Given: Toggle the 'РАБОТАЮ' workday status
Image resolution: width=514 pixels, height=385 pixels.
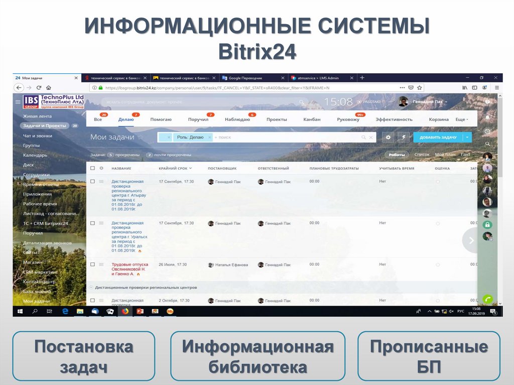Looking at the screenshot, I should pyautogui.click(x=369, y=102).
